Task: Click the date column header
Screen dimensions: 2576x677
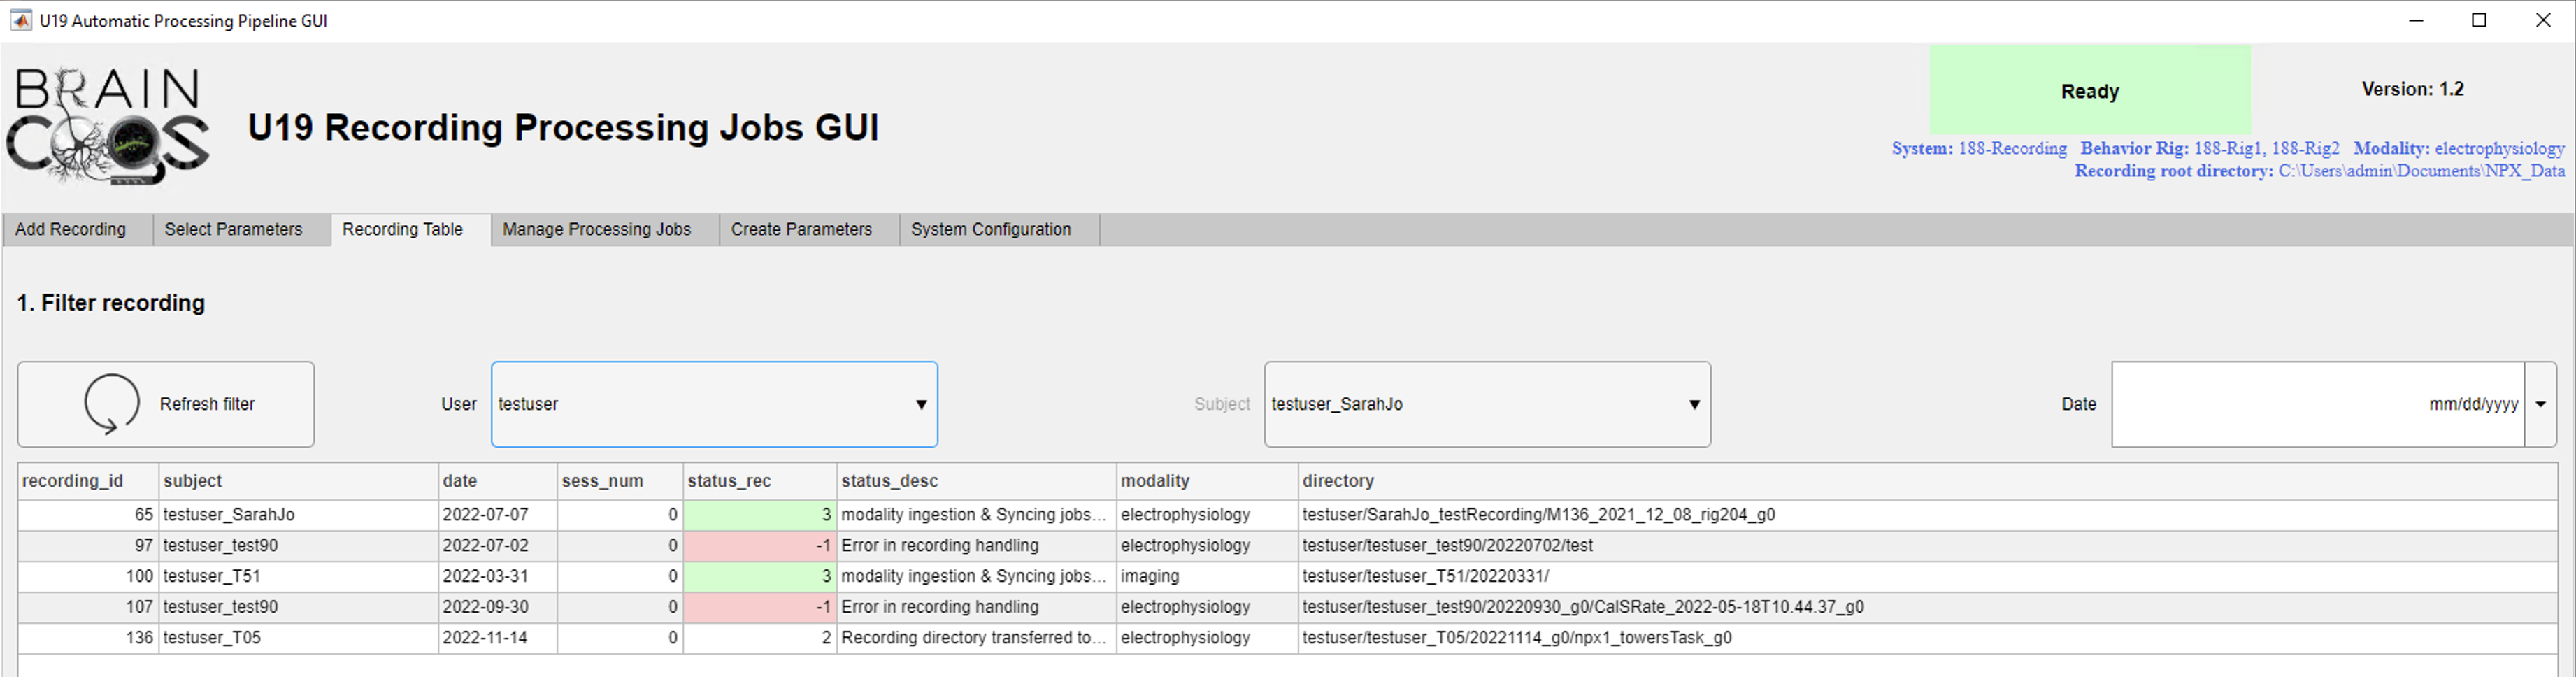Action: point(497,481)
